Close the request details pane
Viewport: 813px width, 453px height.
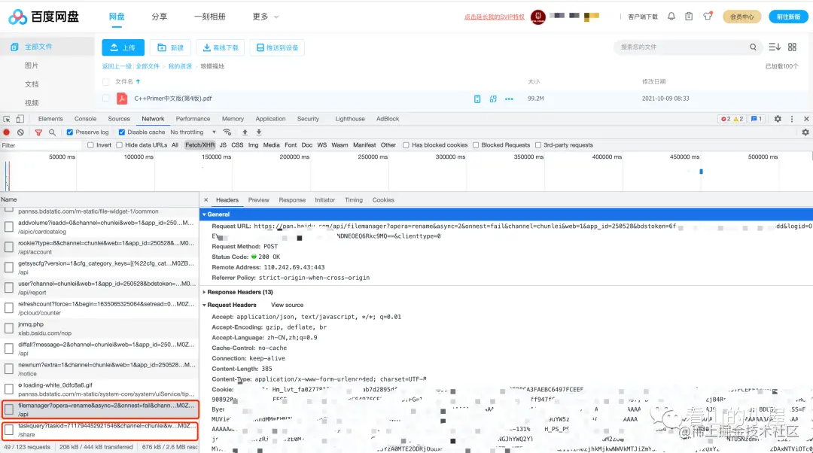(206, 199)
